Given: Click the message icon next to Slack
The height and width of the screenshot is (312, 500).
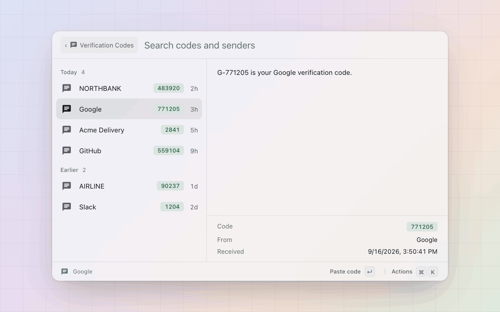Looking at the screenshot, I should (x=67, y=207).
